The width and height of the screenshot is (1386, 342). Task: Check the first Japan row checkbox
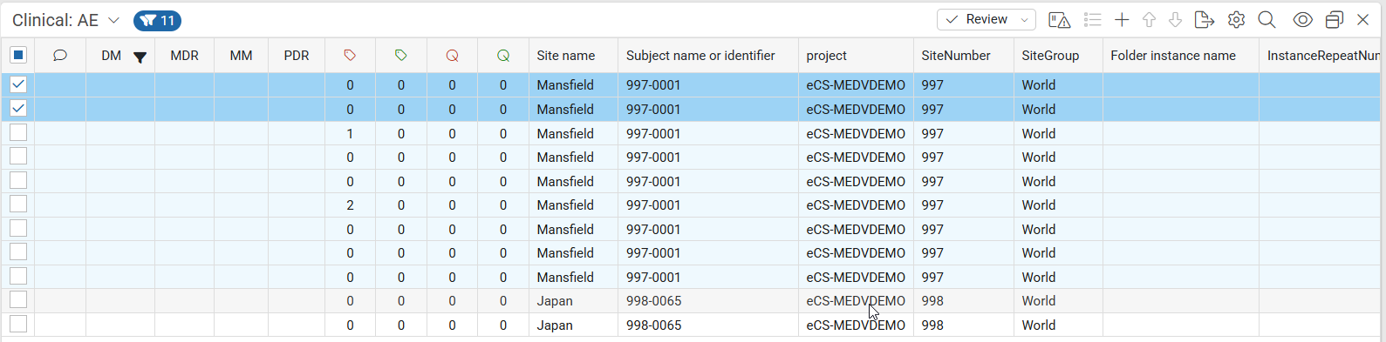pos(18,299)
